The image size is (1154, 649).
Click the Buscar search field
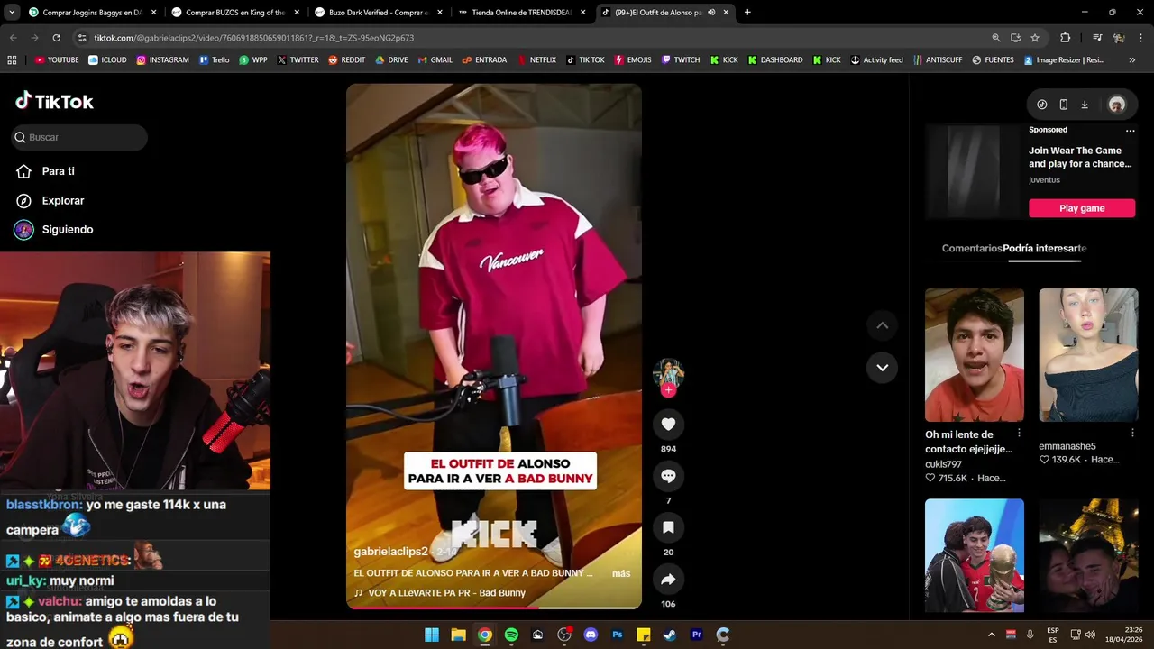click(79, 137)
